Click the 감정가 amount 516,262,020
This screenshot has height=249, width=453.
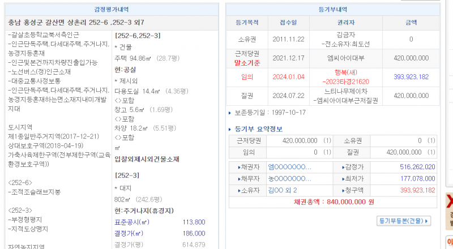pyautogui.click(x=417, y=167)
